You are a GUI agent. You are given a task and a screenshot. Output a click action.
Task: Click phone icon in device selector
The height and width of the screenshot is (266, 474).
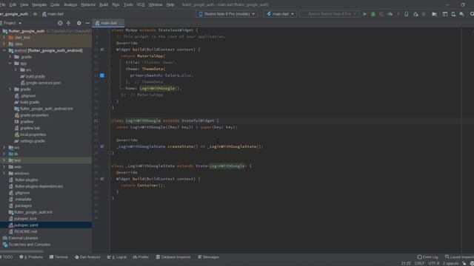pos(201,14)
